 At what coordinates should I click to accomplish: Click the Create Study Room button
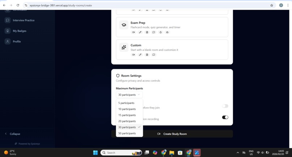click(172, 134)
